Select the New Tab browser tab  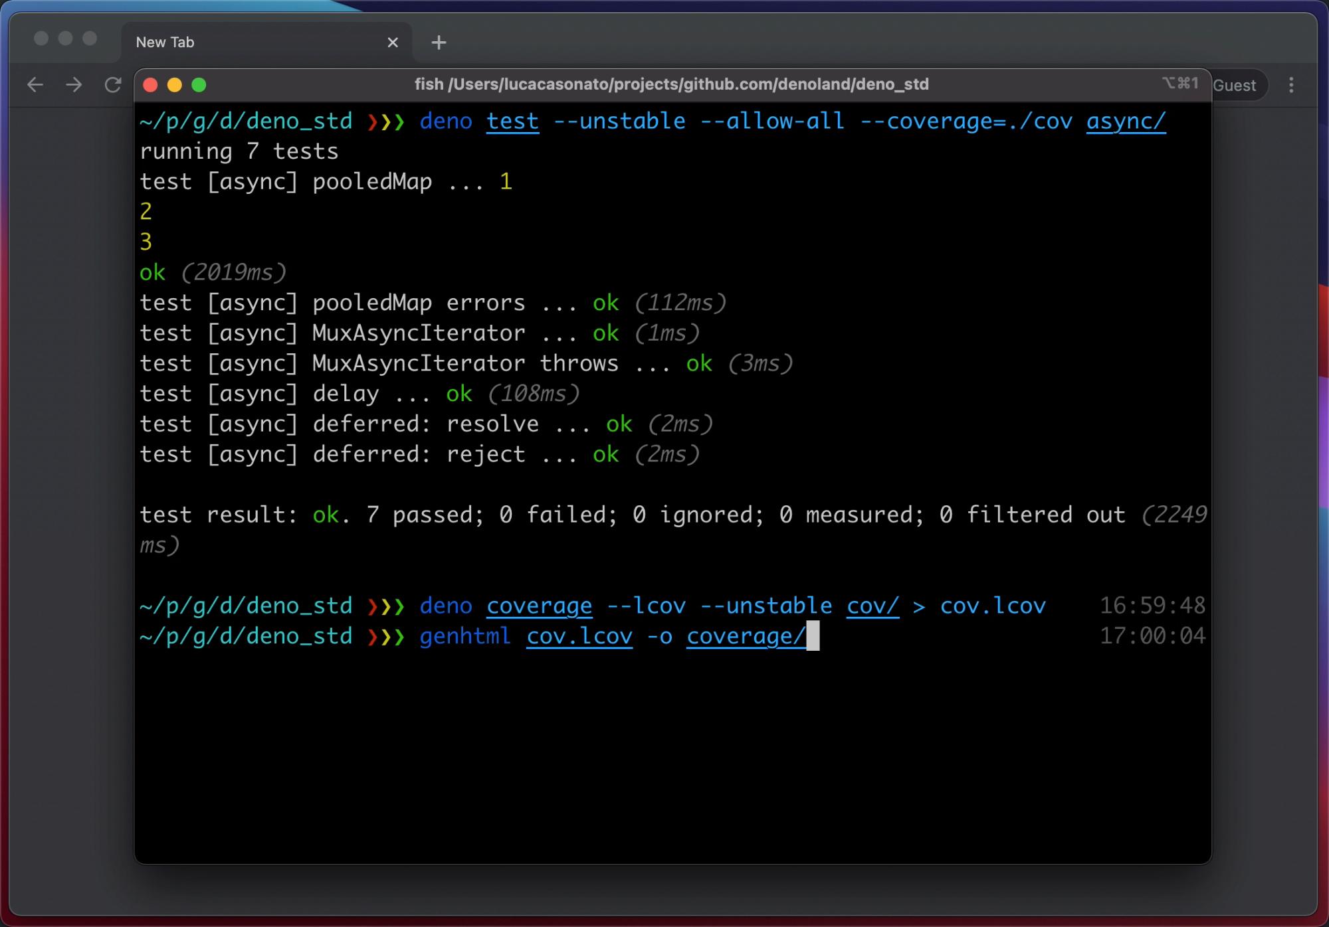pyautogui.click(x=266, y=42)
